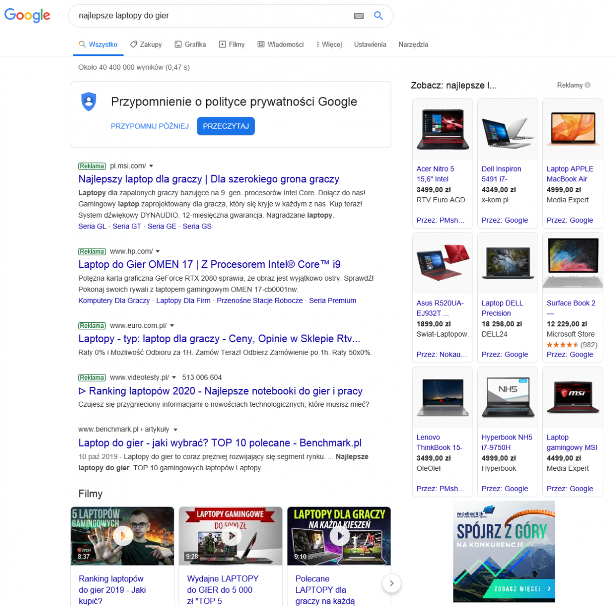Click the Google logo
This screenshot has height=606, width=615.
click(x=27, y=15)
